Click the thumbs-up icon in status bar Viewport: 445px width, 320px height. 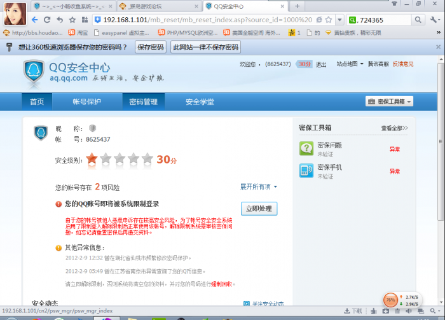(x=374, y=311)
